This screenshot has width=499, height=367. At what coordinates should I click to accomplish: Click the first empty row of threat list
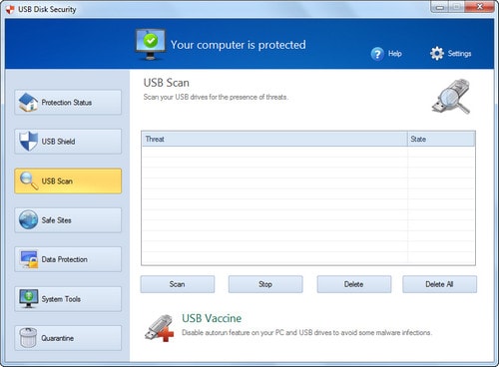(x=308, y=152)
